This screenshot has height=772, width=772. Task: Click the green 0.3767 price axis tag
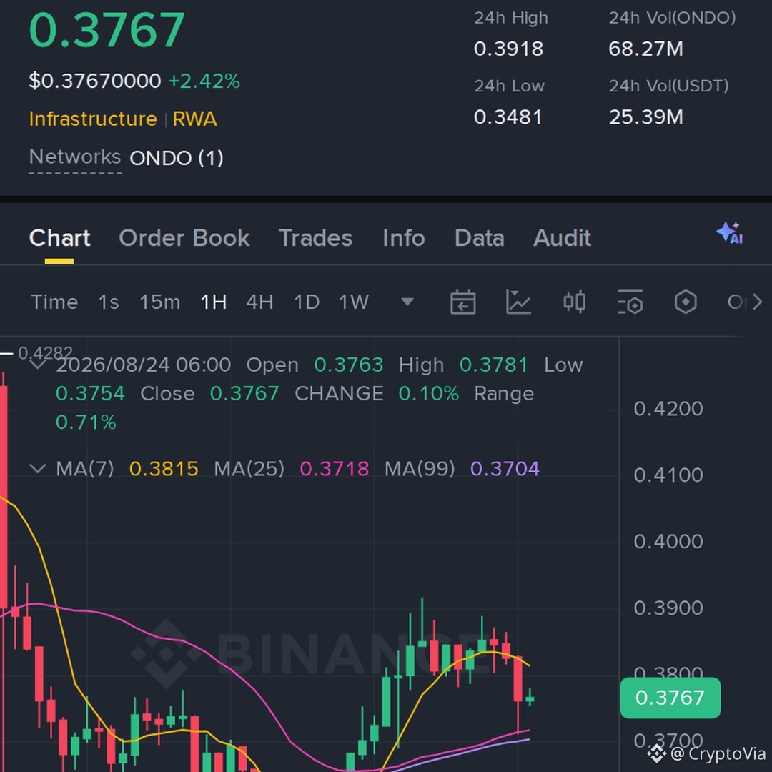click(x=670, y=698)
